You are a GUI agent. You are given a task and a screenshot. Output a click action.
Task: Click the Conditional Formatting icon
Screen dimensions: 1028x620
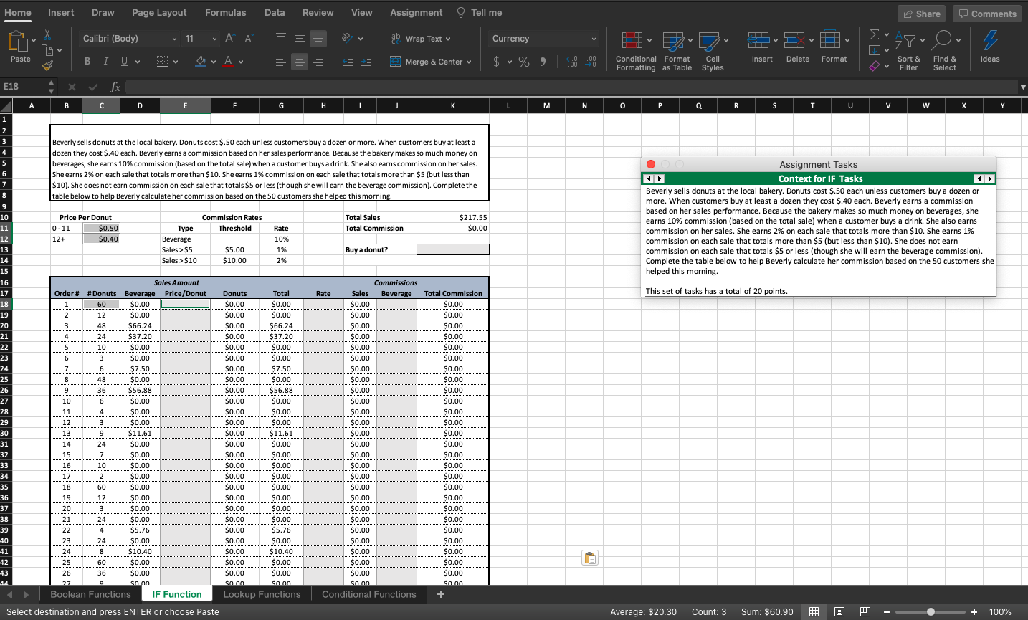(x=632, y=41)
